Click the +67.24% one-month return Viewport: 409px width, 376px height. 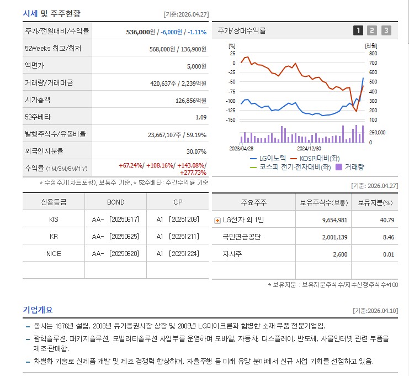coord(131,165)
